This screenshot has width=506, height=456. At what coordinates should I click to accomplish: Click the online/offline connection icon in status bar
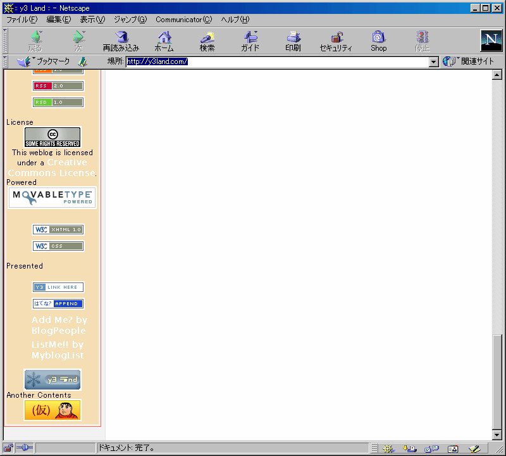[25, 448]
